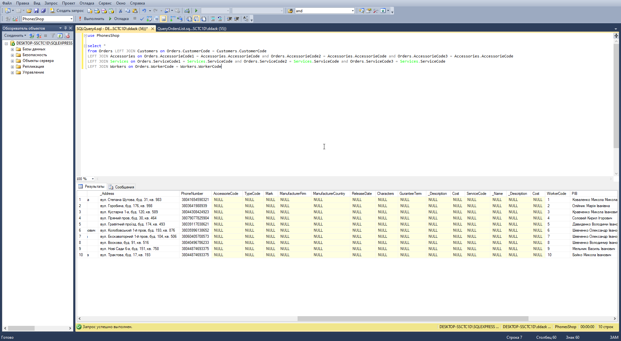Screen dimensions: 621x341
Task: Expand the Безопасность folder node
Action: tap(12, 55)
